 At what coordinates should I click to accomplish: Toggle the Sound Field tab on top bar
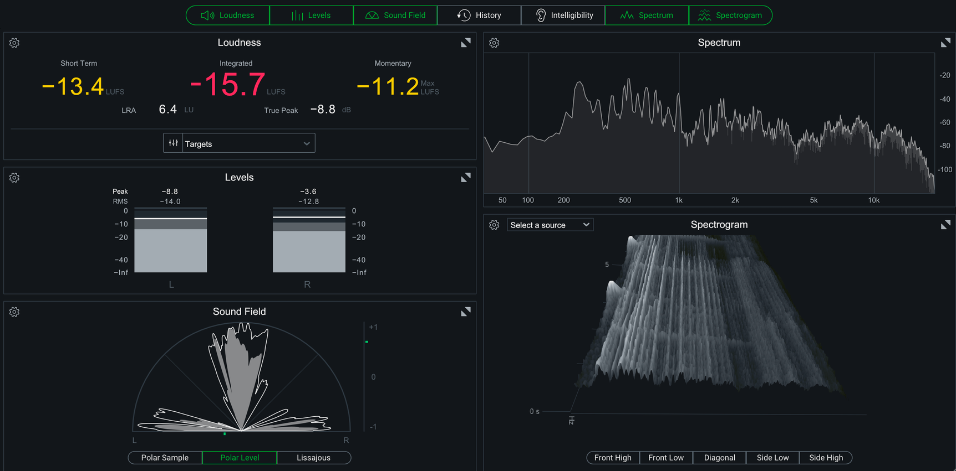tap(395, 15)
